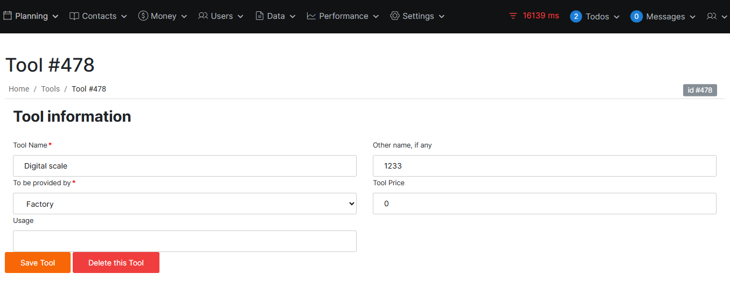
Task: Click the red filter icon beside 16139 ms
Action: 513,16
